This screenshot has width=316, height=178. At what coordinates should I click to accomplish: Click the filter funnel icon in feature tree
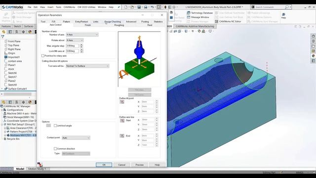(x=2, y=37)
